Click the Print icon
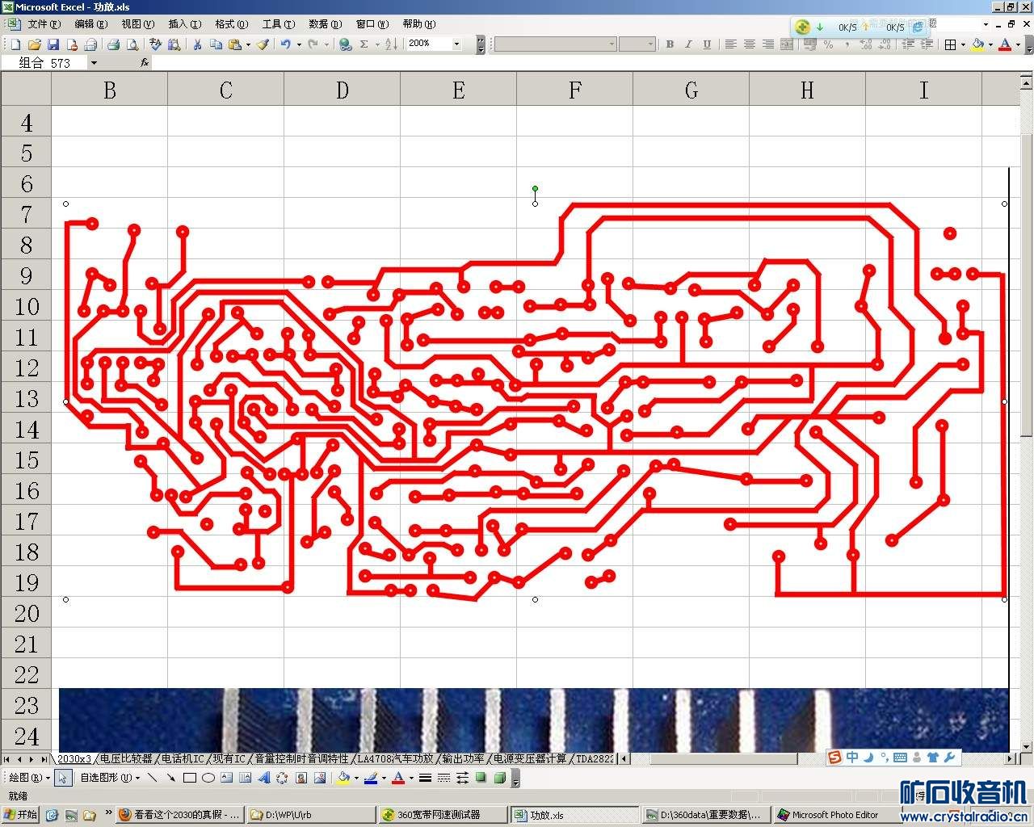 pos(114,44)
